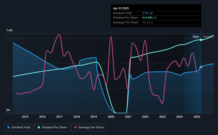Image resolution: width=218 pixels, height=135 pixels.
Task: Click the Analysts forecast label
Action: (208, 37)
